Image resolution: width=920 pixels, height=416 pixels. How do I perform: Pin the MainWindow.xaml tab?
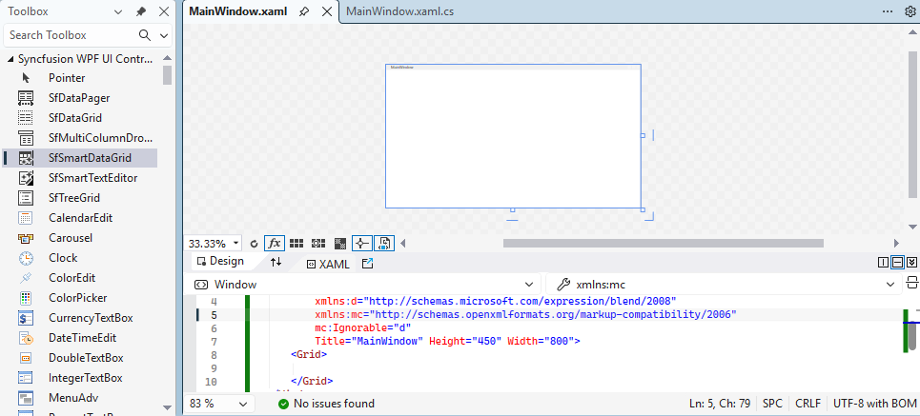click(x=304, y=11)
